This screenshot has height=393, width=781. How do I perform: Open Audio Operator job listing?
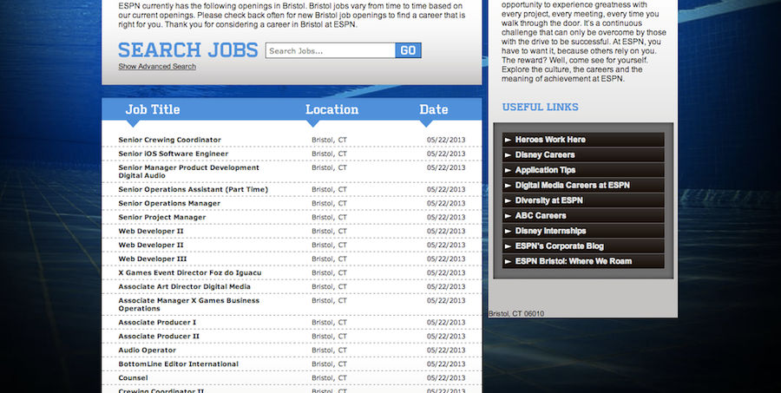point(147,350)
